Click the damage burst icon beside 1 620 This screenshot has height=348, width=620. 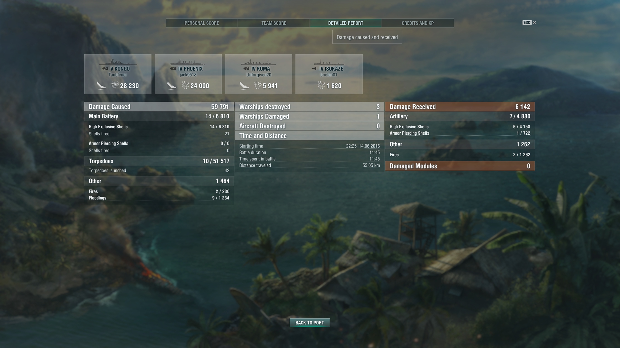(x=321, y=85)
